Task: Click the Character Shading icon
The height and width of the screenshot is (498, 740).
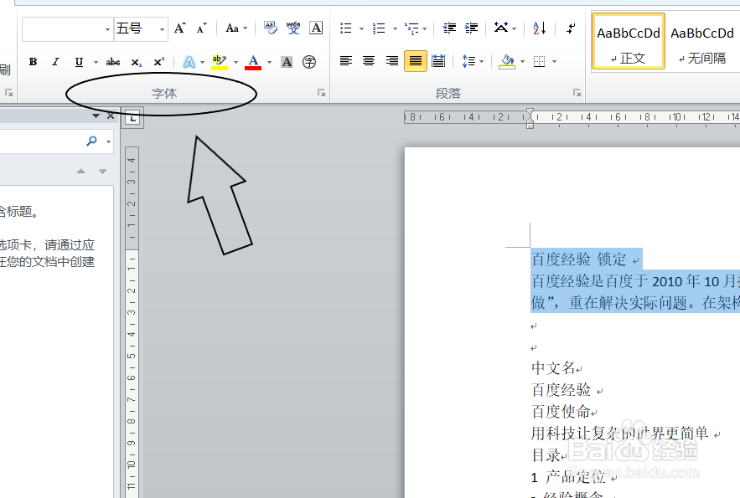Action: pos(287,62)
